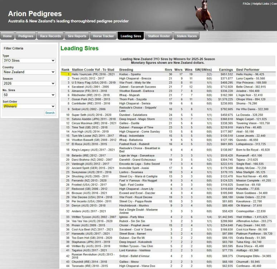Image resolution: width=277 pixels, height=269 pixels.
Task: Click stallion Snitzel (AUS) 2002 - 2006
Action: (88, 109)
